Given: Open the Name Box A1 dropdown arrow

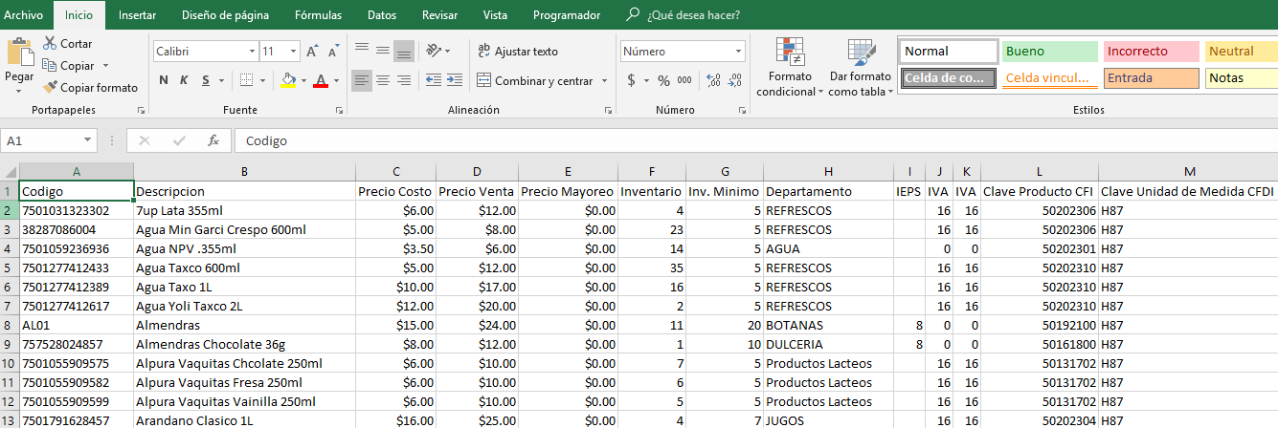Looking at the screenshot, I should [x=89, y=140].
